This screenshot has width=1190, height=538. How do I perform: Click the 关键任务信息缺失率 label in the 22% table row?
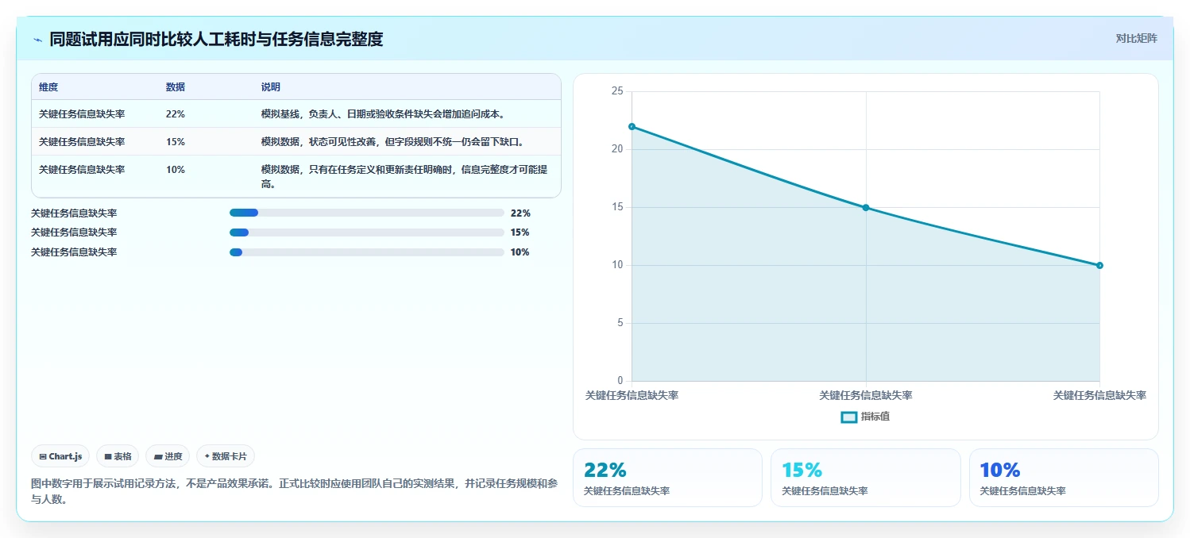click(82, 114)
